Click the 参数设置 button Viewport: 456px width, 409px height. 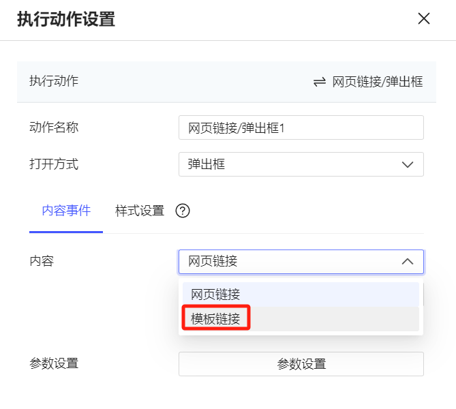click(x=301, y=364)
